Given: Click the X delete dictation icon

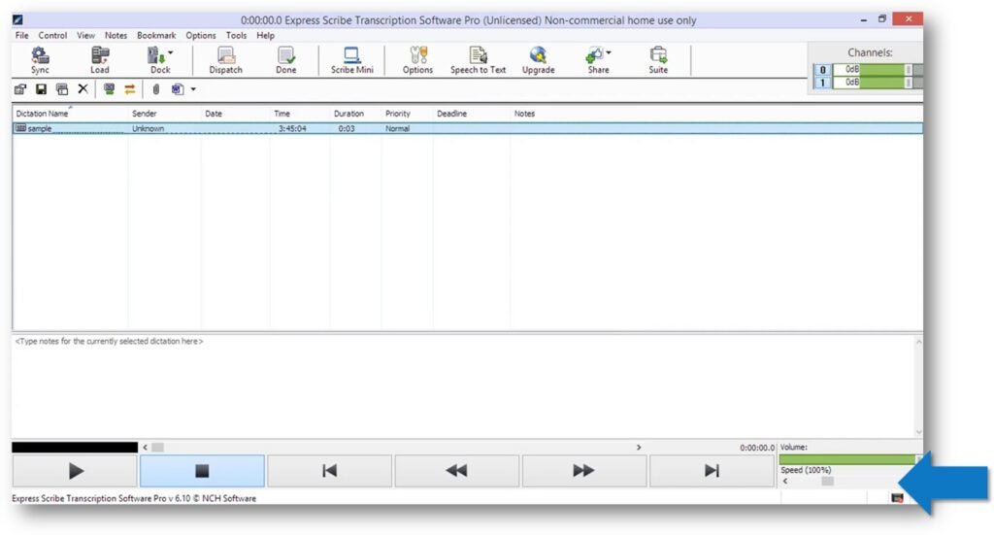Looking at the screenshot, I should point(83,89).
